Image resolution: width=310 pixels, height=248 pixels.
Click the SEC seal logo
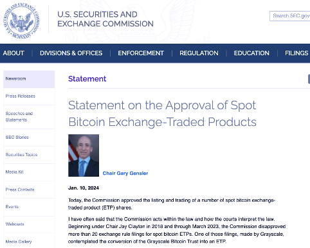21,21
